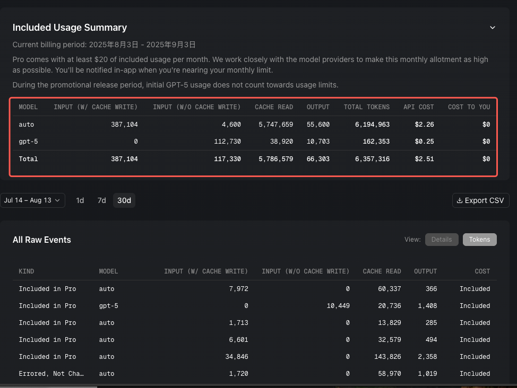
Task: Select the auto row in usage summary
Action: tap(27, 125)
